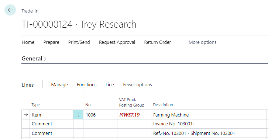Show More options in action bar
The height and width of the screenshot is (139, 268).
point(202,42)
